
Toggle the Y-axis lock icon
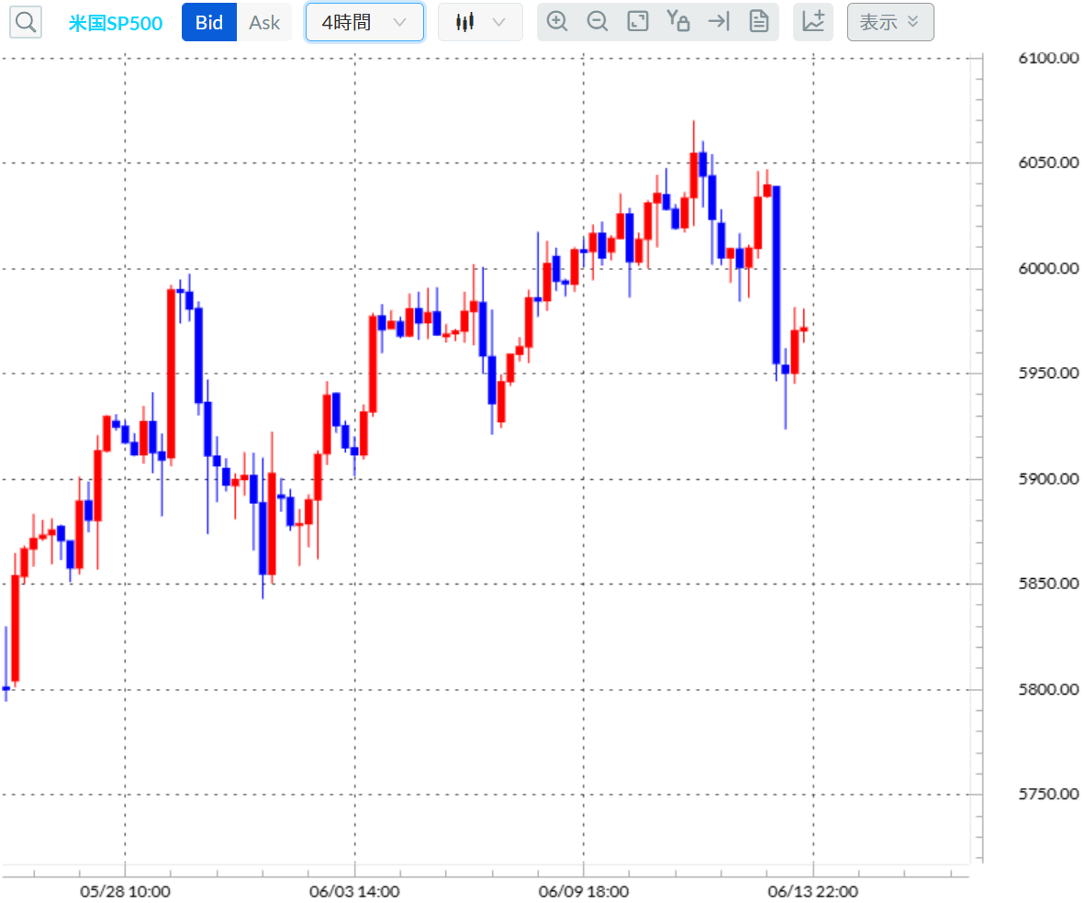point(677,21)
